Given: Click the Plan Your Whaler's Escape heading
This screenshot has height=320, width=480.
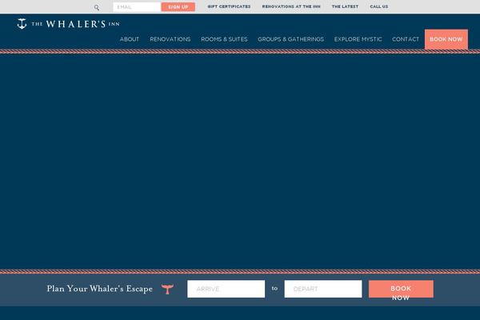Looking at the screenshot, I should click(99, 289).
